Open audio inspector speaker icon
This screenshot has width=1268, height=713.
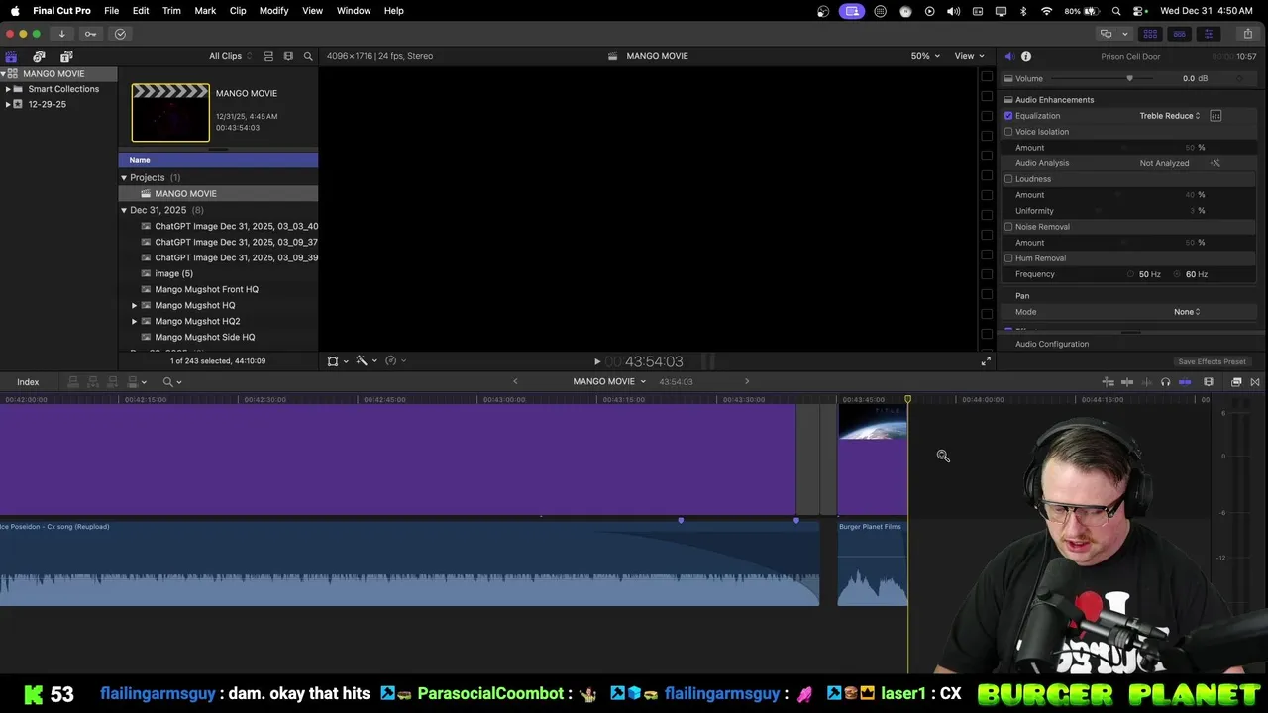tap(1008, 56)
